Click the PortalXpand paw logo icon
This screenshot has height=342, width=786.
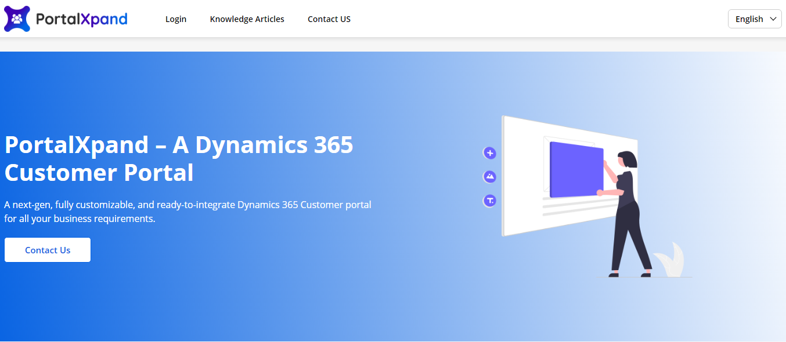coord(17,19)
